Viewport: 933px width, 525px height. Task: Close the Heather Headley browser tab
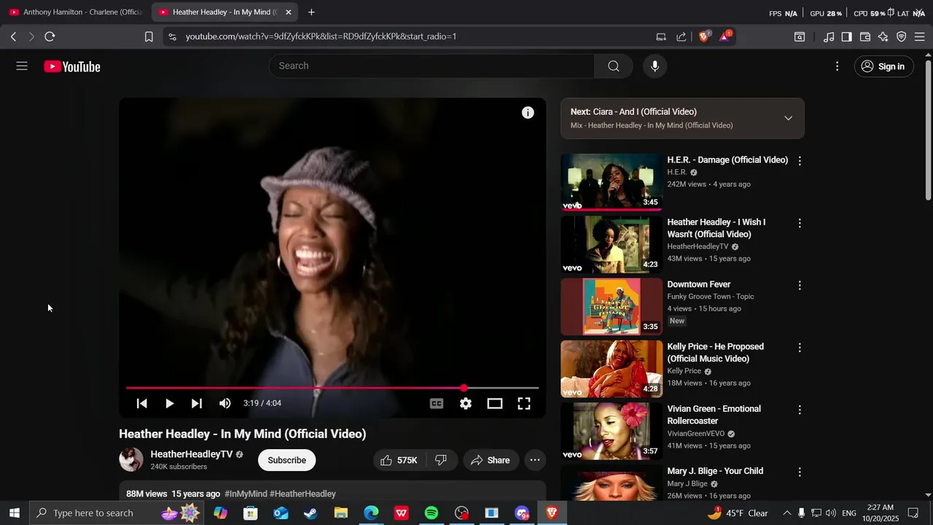(x=288, y=12)
